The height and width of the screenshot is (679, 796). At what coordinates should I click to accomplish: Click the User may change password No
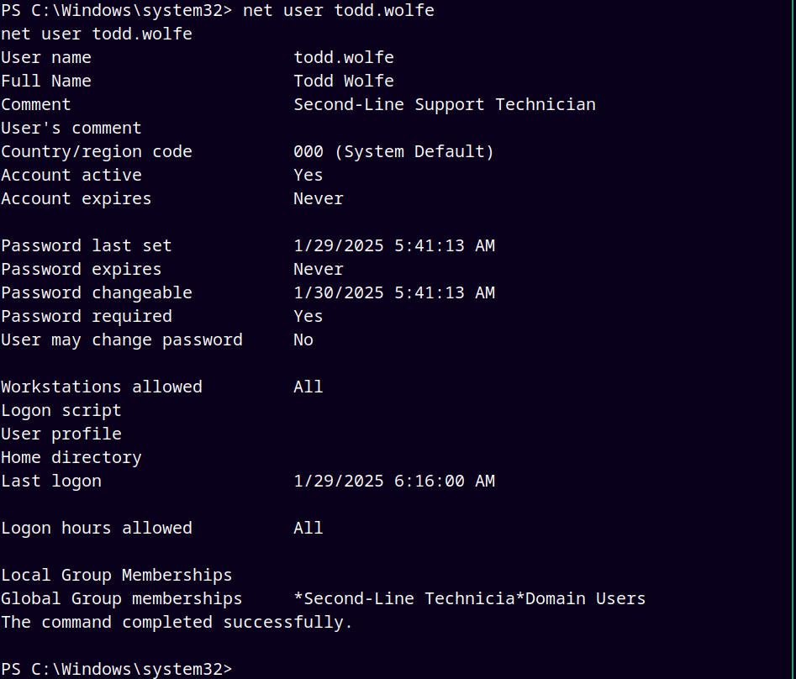[x=303, y=340]
